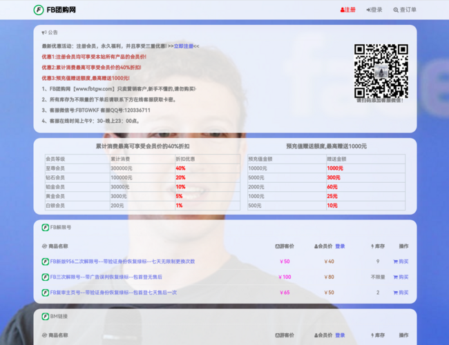Viewport: 449px width, 345px height.
Task: Click the 10000元 recharge cell
Action: (x=287, y=168)
